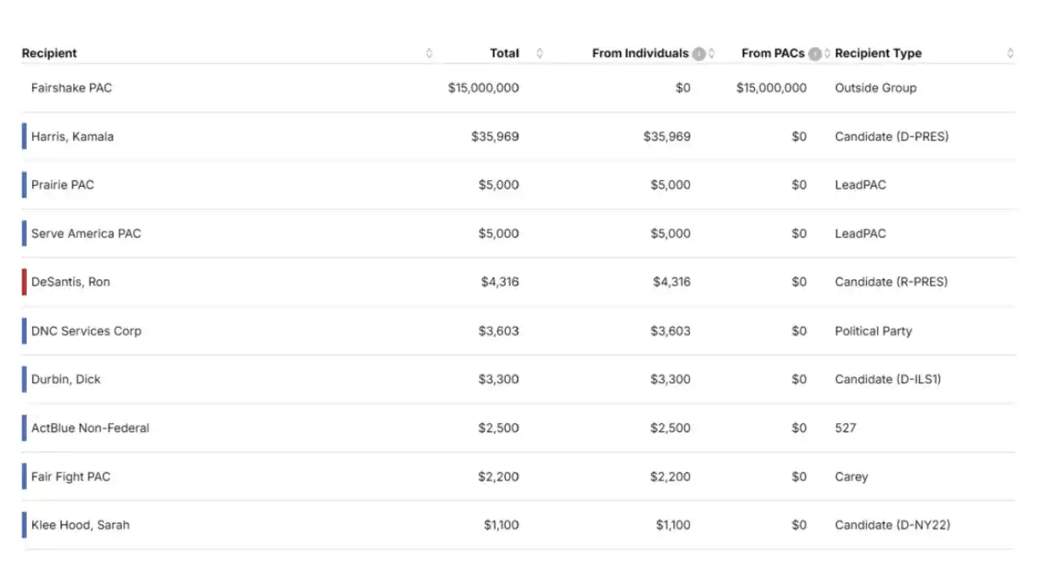Open the From Individuals info tooltip icon
1047x572 pixels.
[x=699, y=54]
